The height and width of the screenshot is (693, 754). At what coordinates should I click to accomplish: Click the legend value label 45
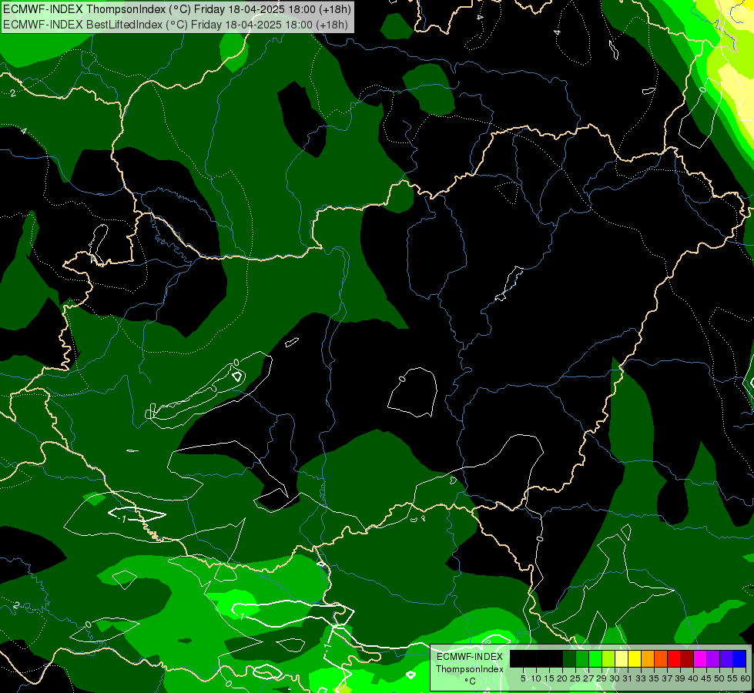point(706,678)
